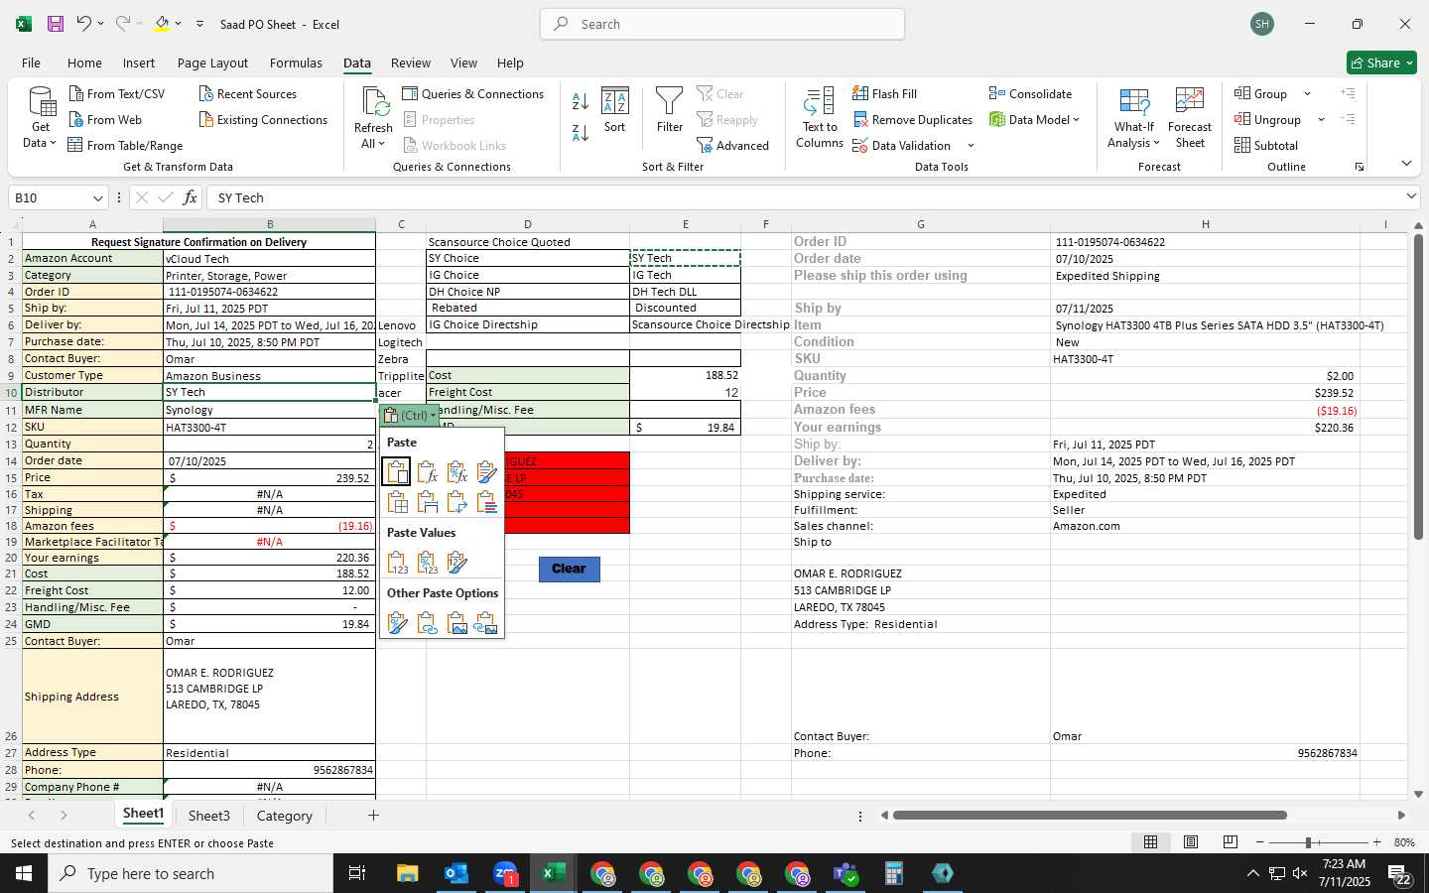The height and width of the screenshot is (893, 1429).
Task: Click the horizontal scrollbar thumb
Action: tap(1090, 816)
